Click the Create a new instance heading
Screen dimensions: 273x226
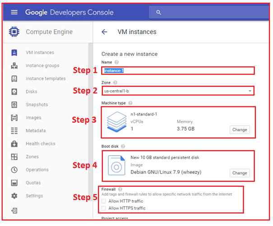click(130, 54)
